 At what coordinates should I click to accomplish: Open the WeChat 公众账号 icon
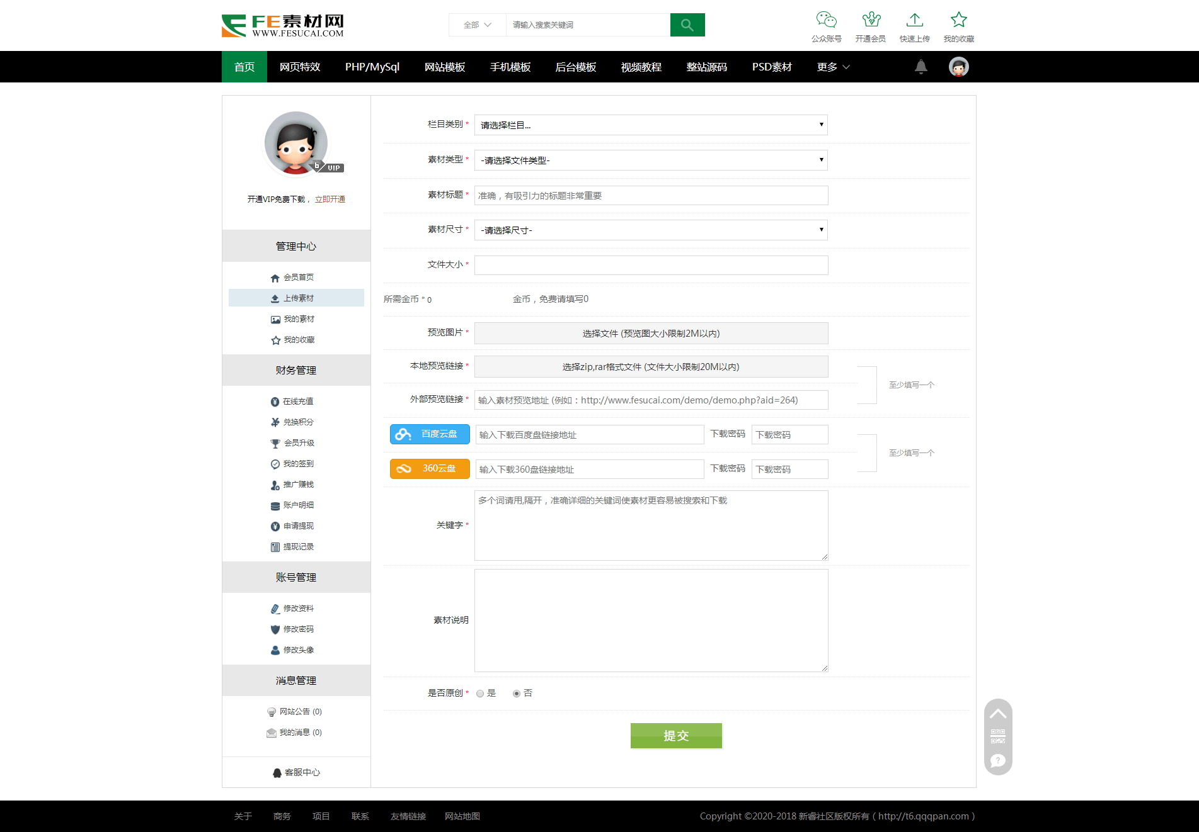click(826, 20)
